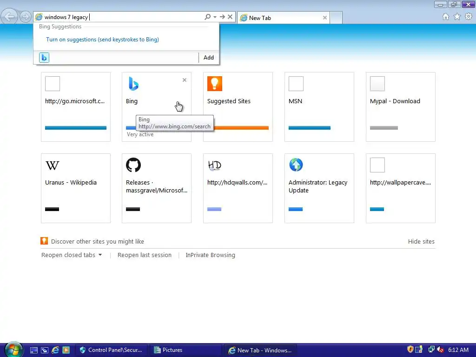476x357 pixels.
Task: Click the Go arrow in address bar
Action: click(222, 17)
